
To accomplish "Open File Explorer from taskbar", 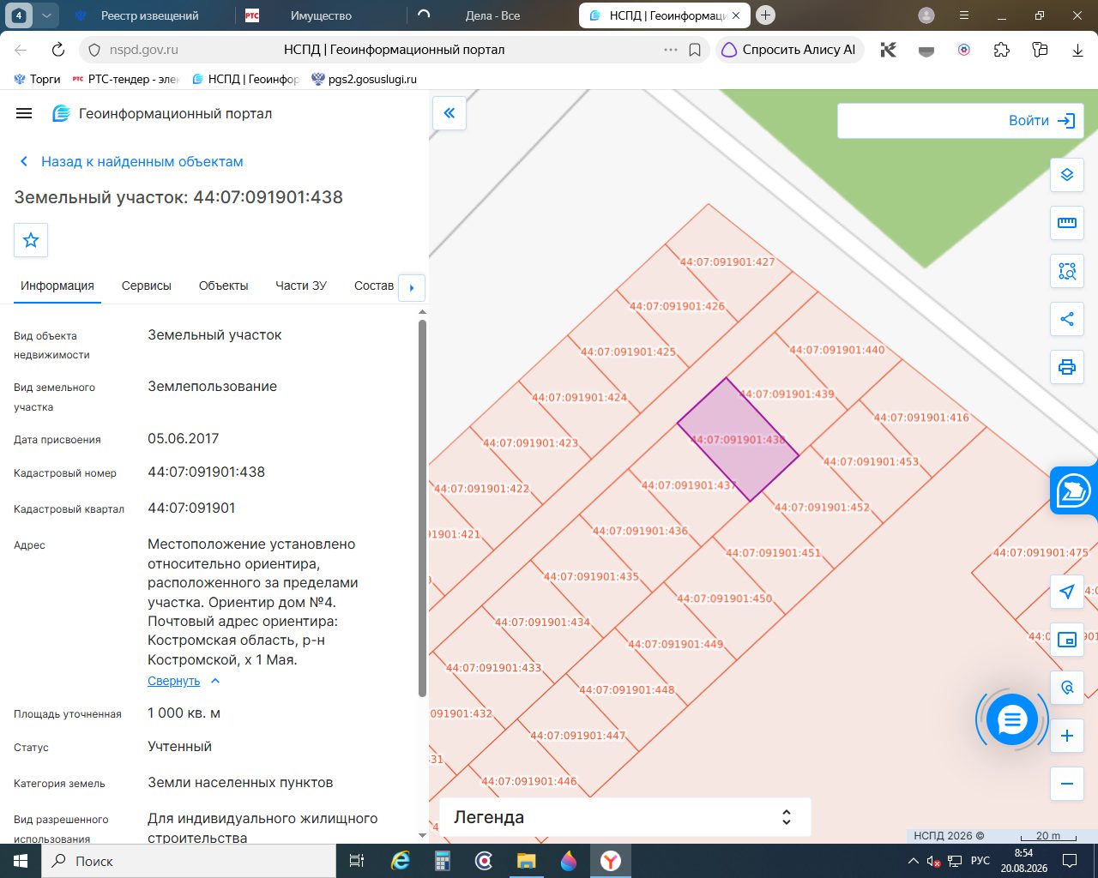I will point(526,861).
